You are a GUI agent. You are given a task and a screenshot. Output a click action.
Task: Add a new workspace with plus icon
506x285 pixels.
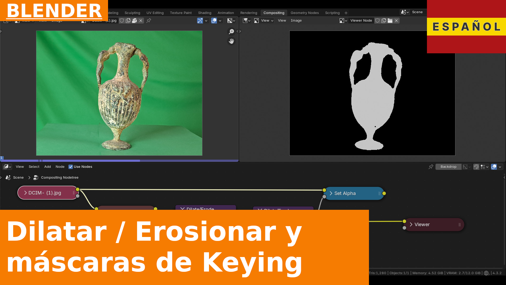pyautogui.click(x=346, y=13)
